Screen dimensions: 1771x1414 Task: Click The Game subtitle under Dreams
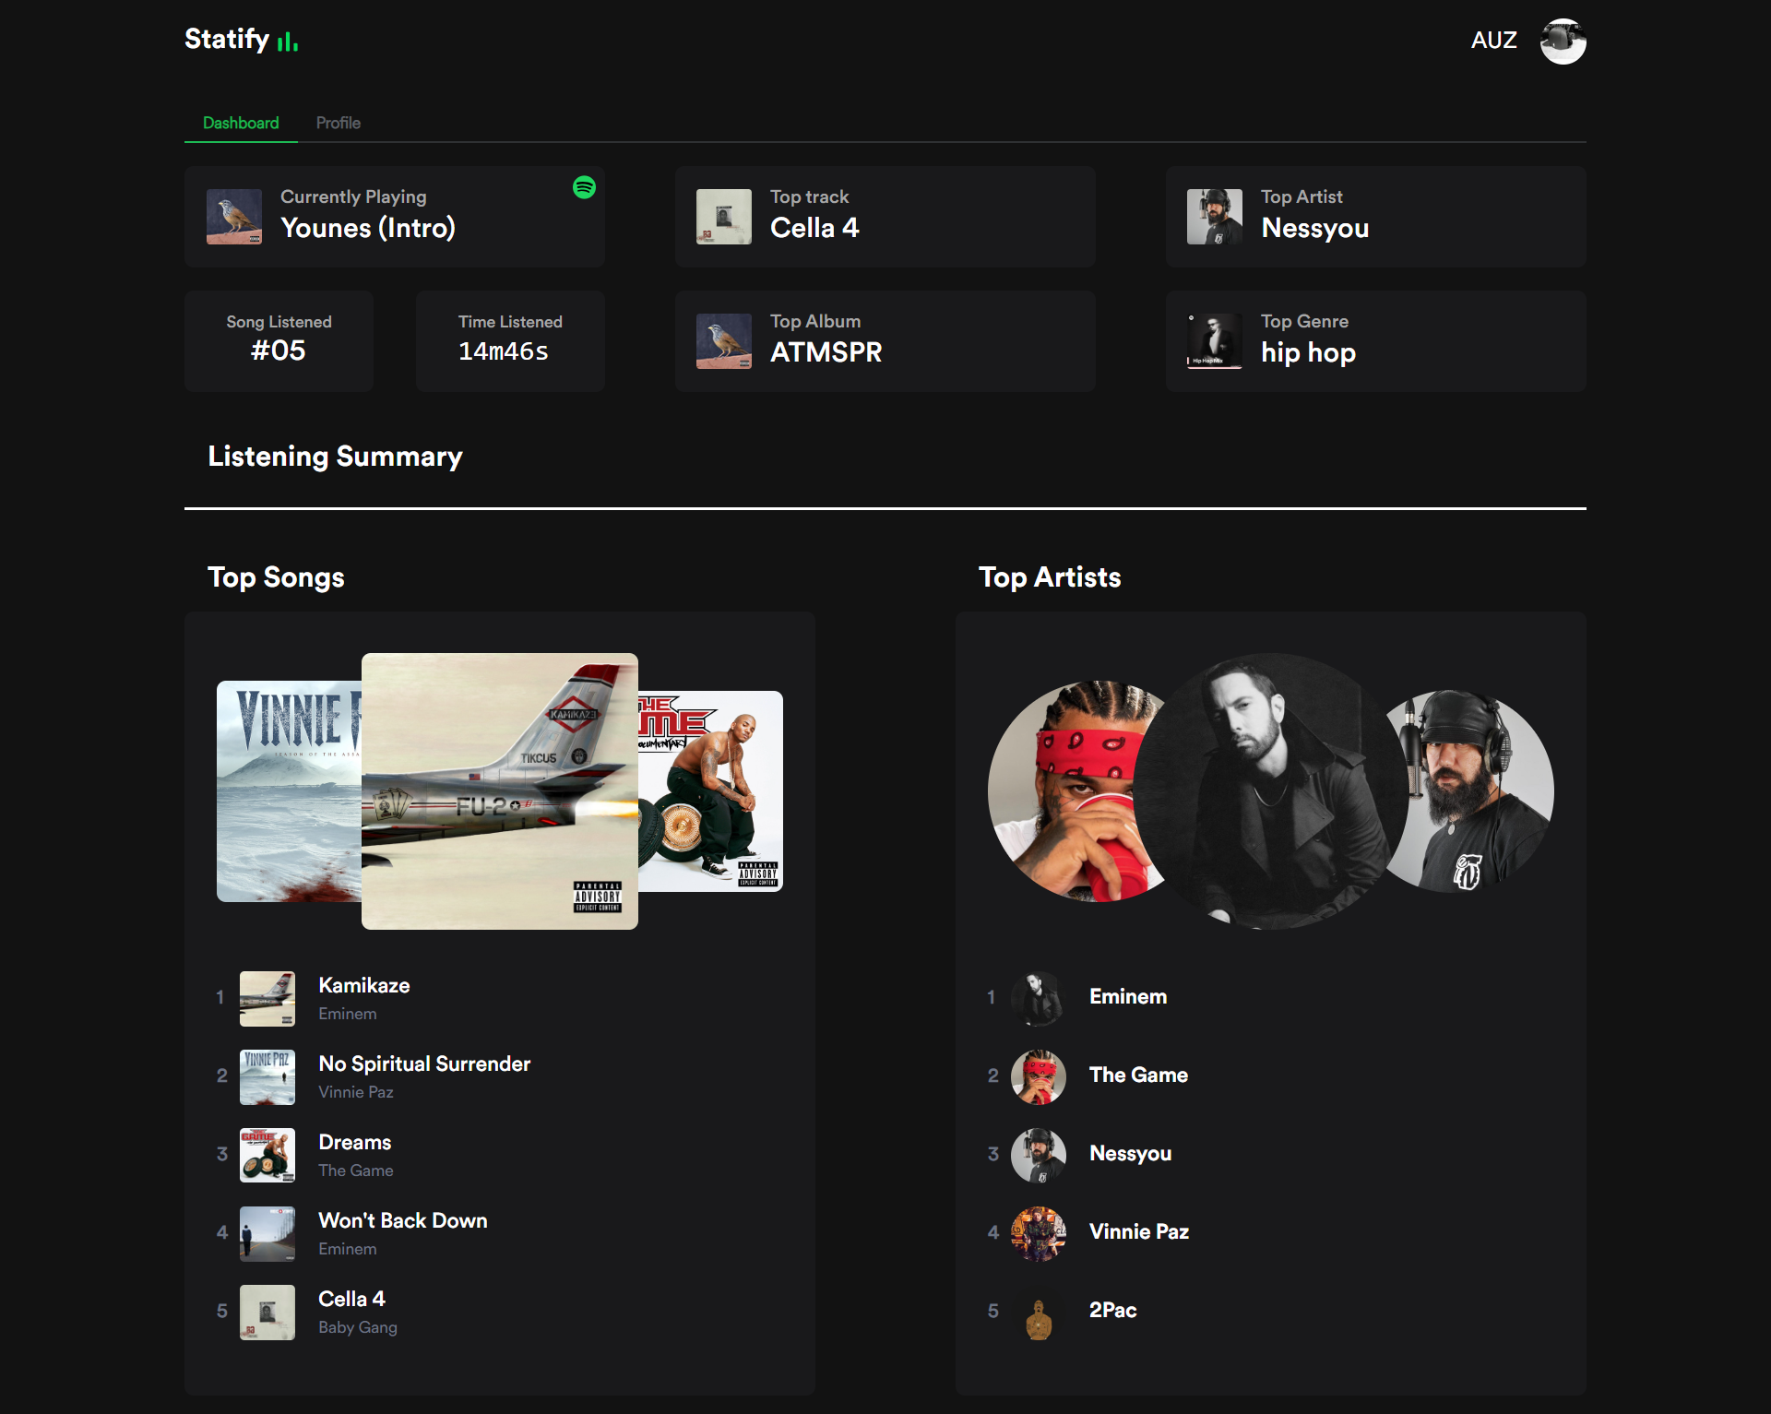[356, 1170]
